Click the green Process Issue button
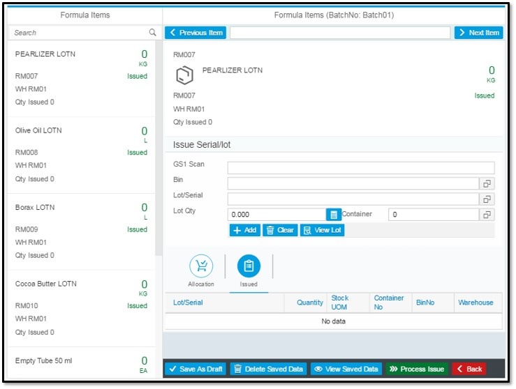Screen dimensions: 516x389 417,369
